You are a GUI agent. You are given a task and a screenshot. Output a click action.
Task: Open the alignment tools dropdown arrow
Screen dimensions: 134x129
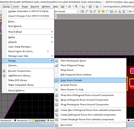click(x=73, y=7)
